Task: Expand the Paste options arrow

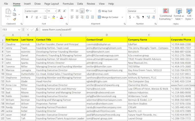Action: point(8,19)
